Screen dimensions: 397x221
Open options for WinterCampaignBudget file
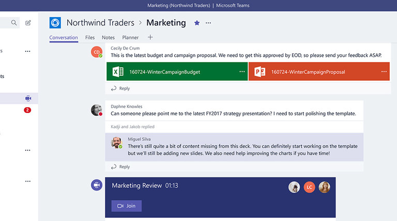click(x=242, y=72)
